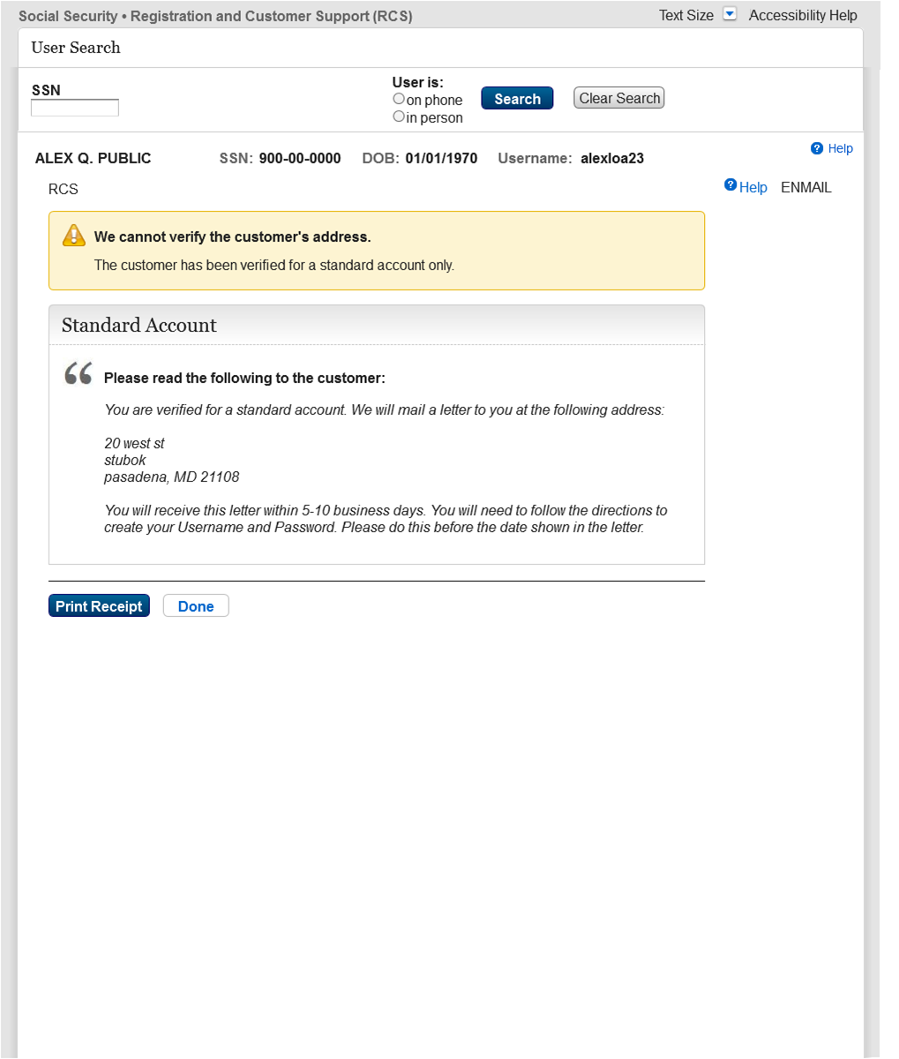Image resolution: width=899 pixels, height=1059 pixels.
Task: Open the Text Size dropdown arrow
Action: 729,14
